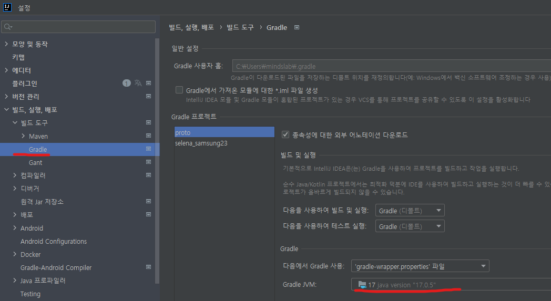The height and width of the screenshot is (301, 551).
Task: Click the project-level icon on Gradle row
Action: point(149,149)
